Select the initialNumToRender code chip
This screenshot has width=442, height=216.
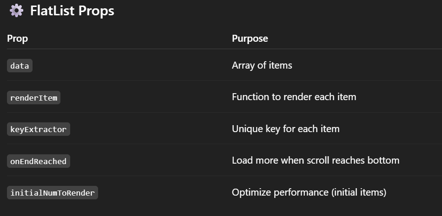click(53, 193)
